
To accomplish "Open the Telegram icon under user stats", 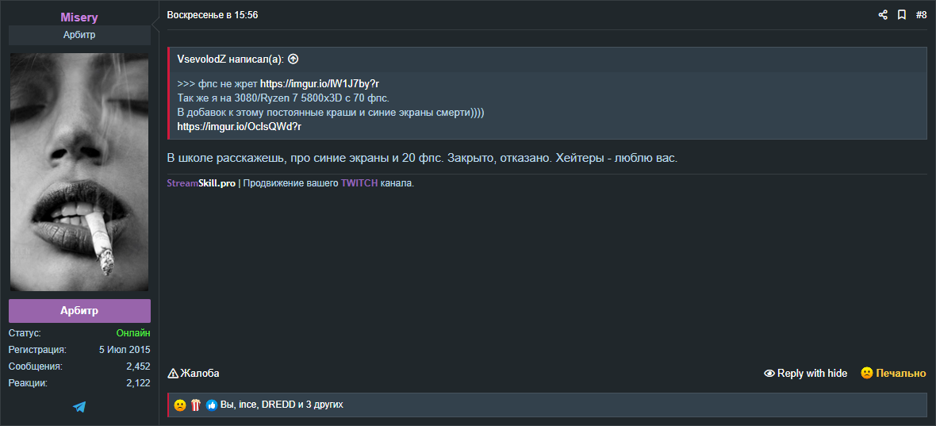I will point(79,407).
